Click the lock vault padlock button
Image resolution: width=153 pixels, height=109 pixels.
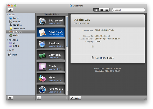point(10,10)
